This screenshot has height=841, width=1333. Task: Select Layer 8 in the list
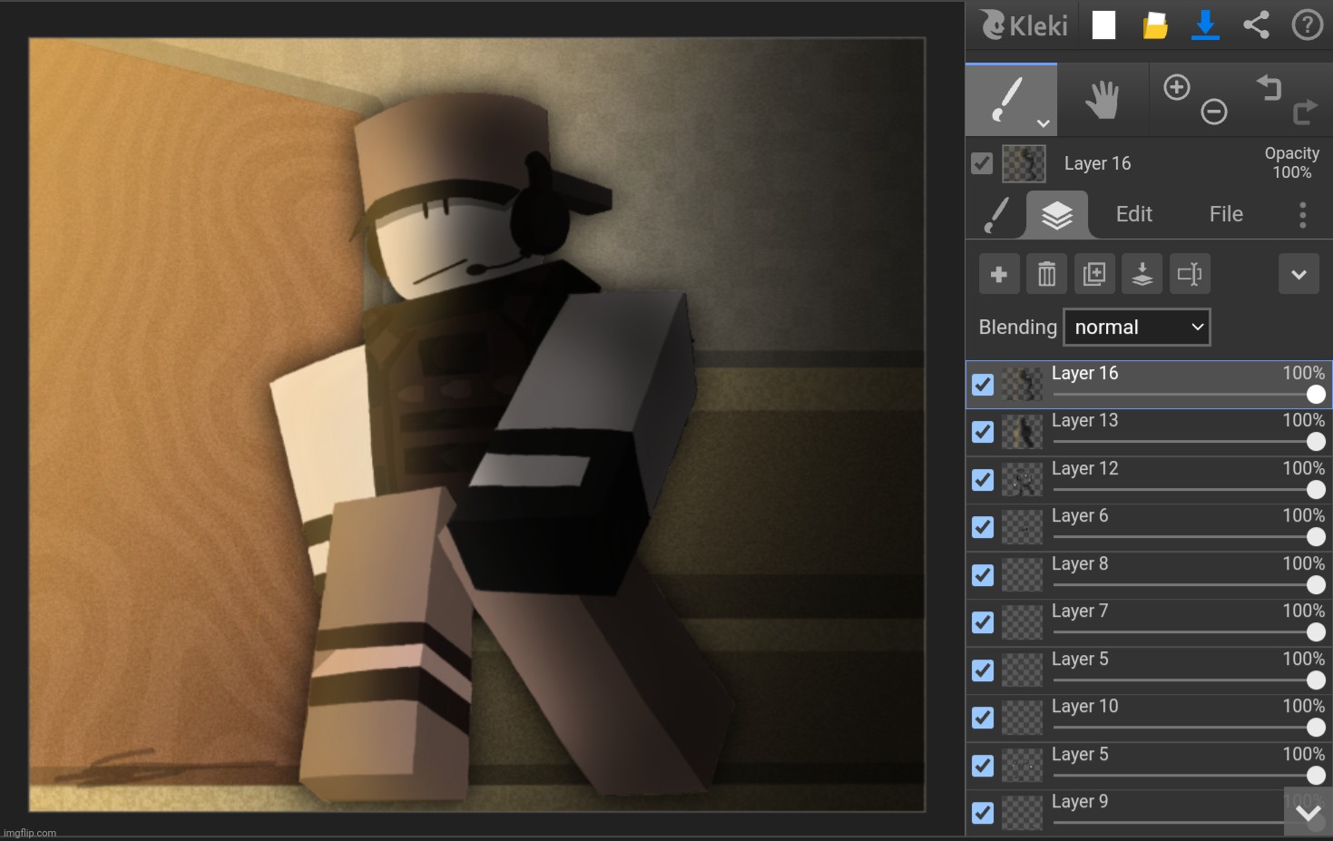click(1149, 575)
